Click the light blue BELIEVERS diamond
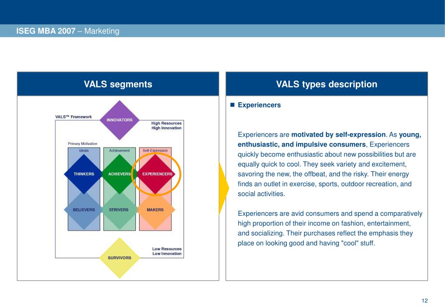Screen dimensions: 445x308 pos(84,210)
